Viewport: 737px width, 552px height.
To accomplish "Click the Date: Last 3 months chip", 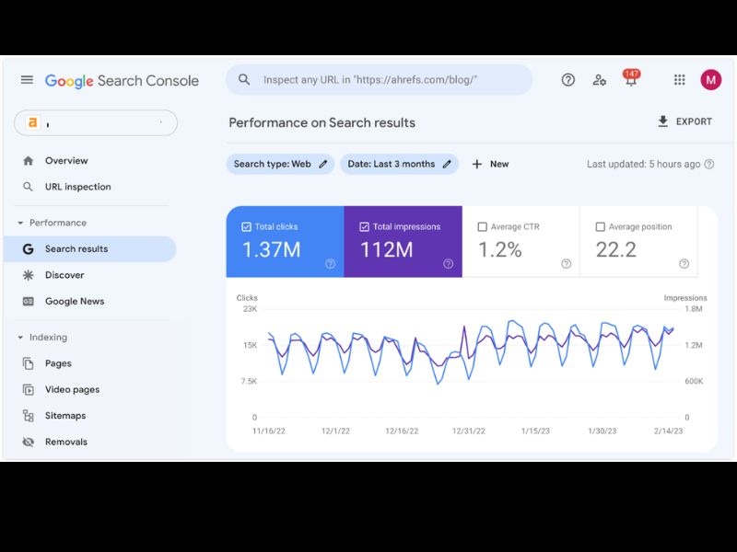I will pyautogui.click(x=399, y=164).
